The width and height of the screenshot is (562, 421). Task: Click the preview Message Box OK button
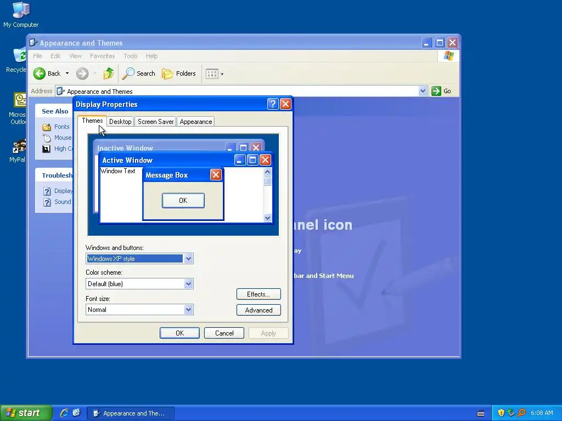click(x=183, y=201)
